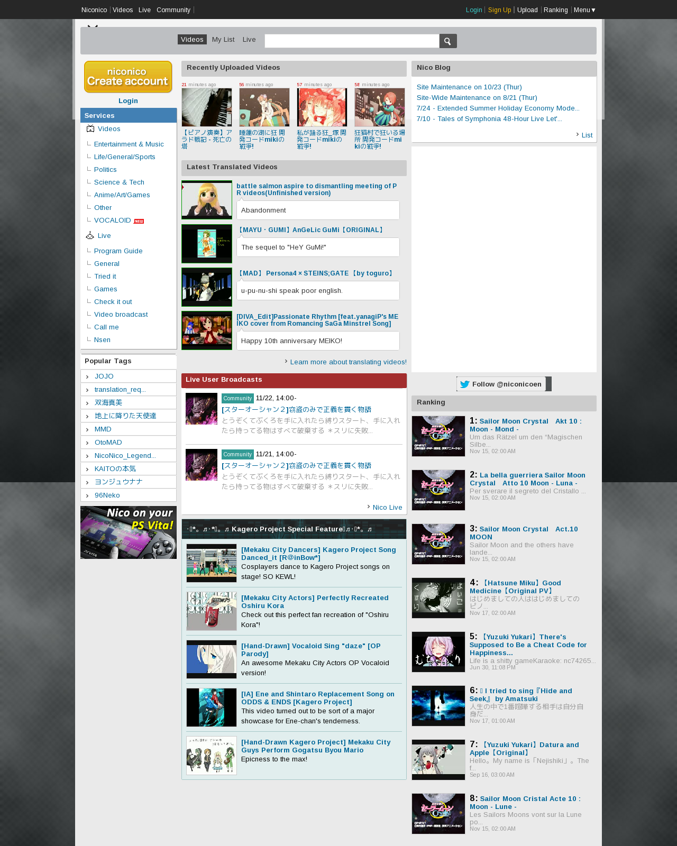Focus the search input field

tap(352, 41)
